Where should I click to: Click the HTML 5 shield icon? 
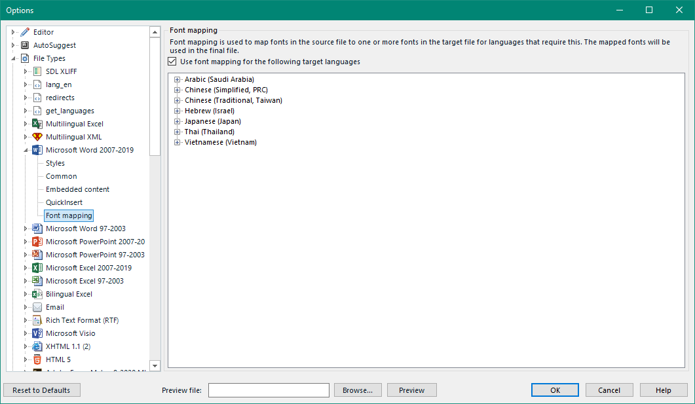tap(38, 359)
